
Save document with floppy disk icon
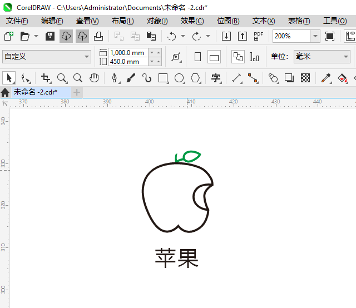(x=50, y=36)
